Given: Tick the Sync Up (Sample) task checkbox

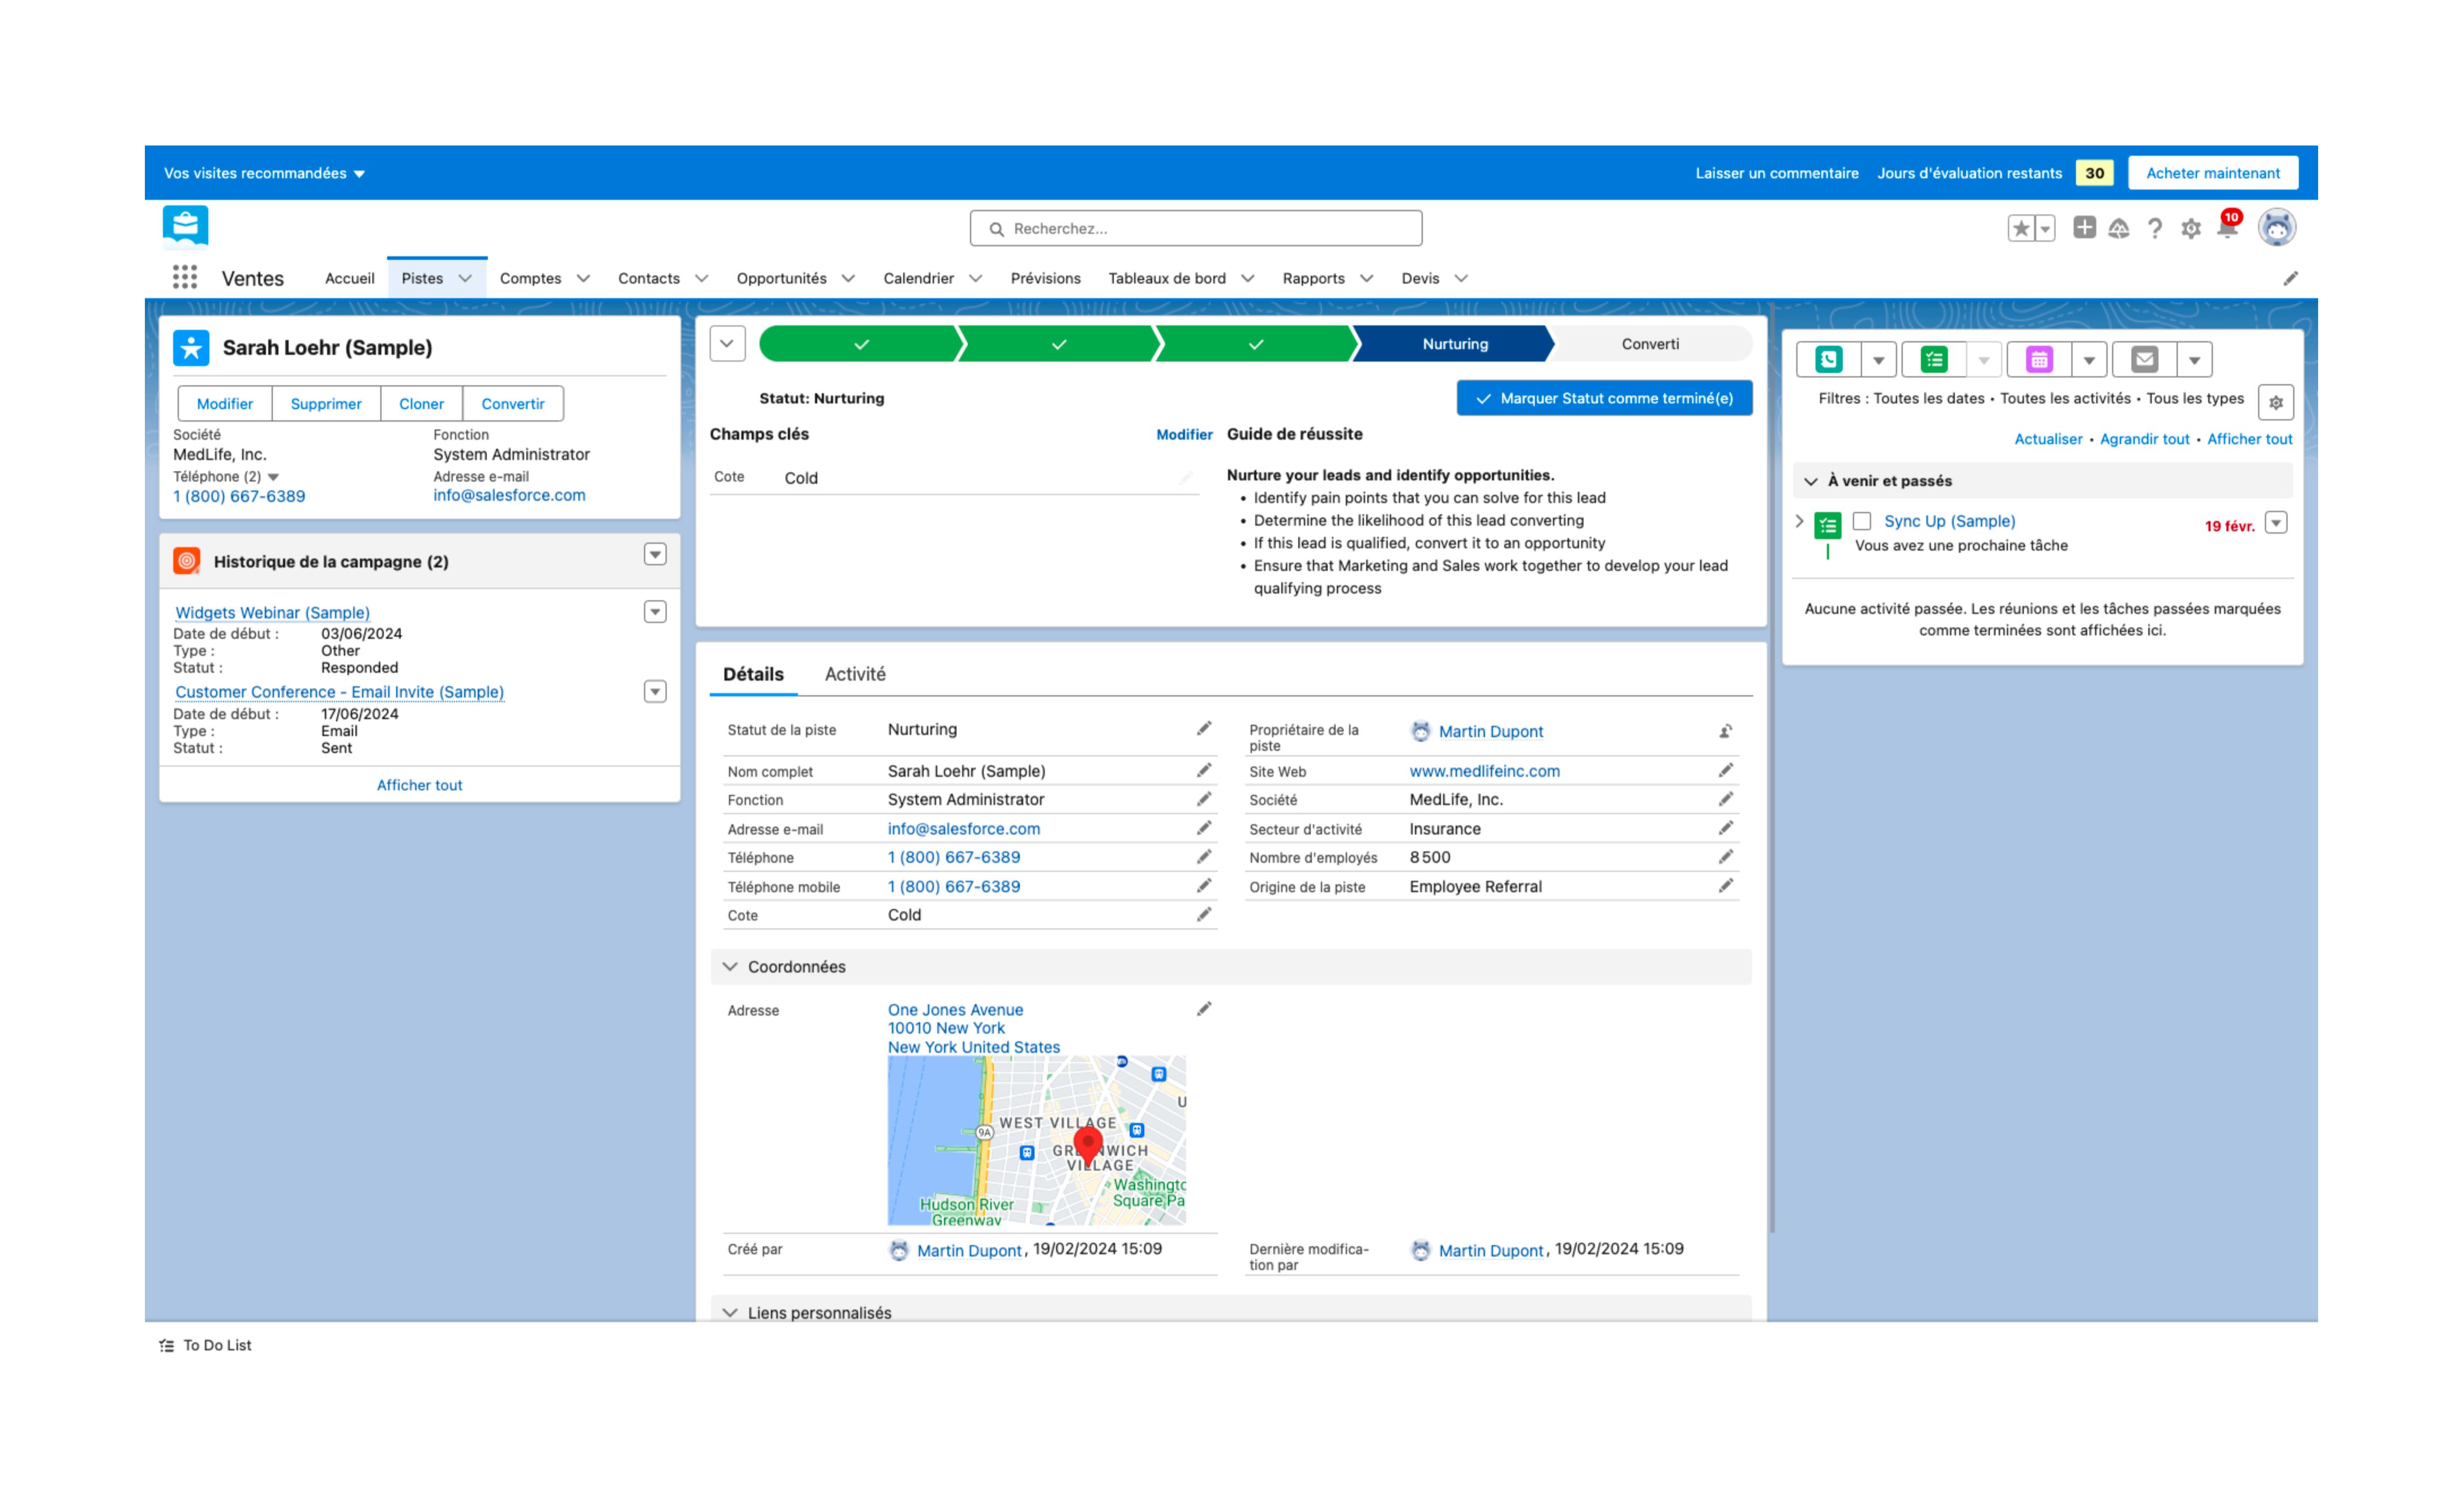Looking at the screenshot, I should [1861, 521].
